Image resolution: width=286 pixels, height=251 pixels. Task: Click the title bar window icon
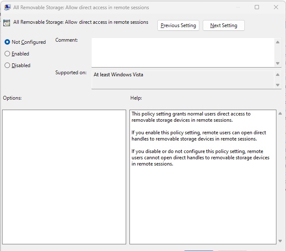7,8
